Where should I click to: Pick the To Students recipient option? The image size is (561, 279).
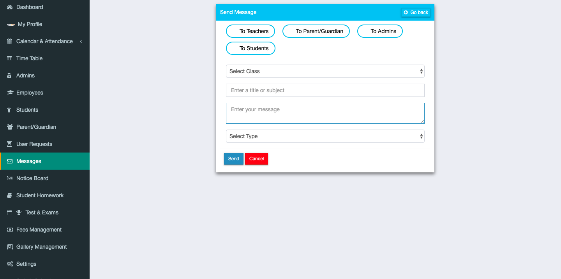(x=251, y=48)
